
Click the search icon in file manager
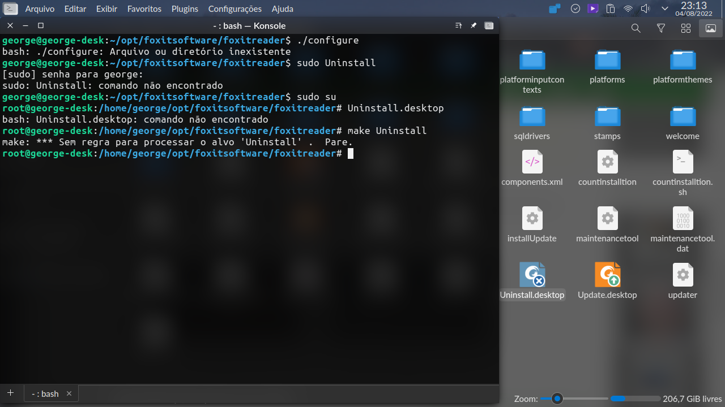[636, 28]
